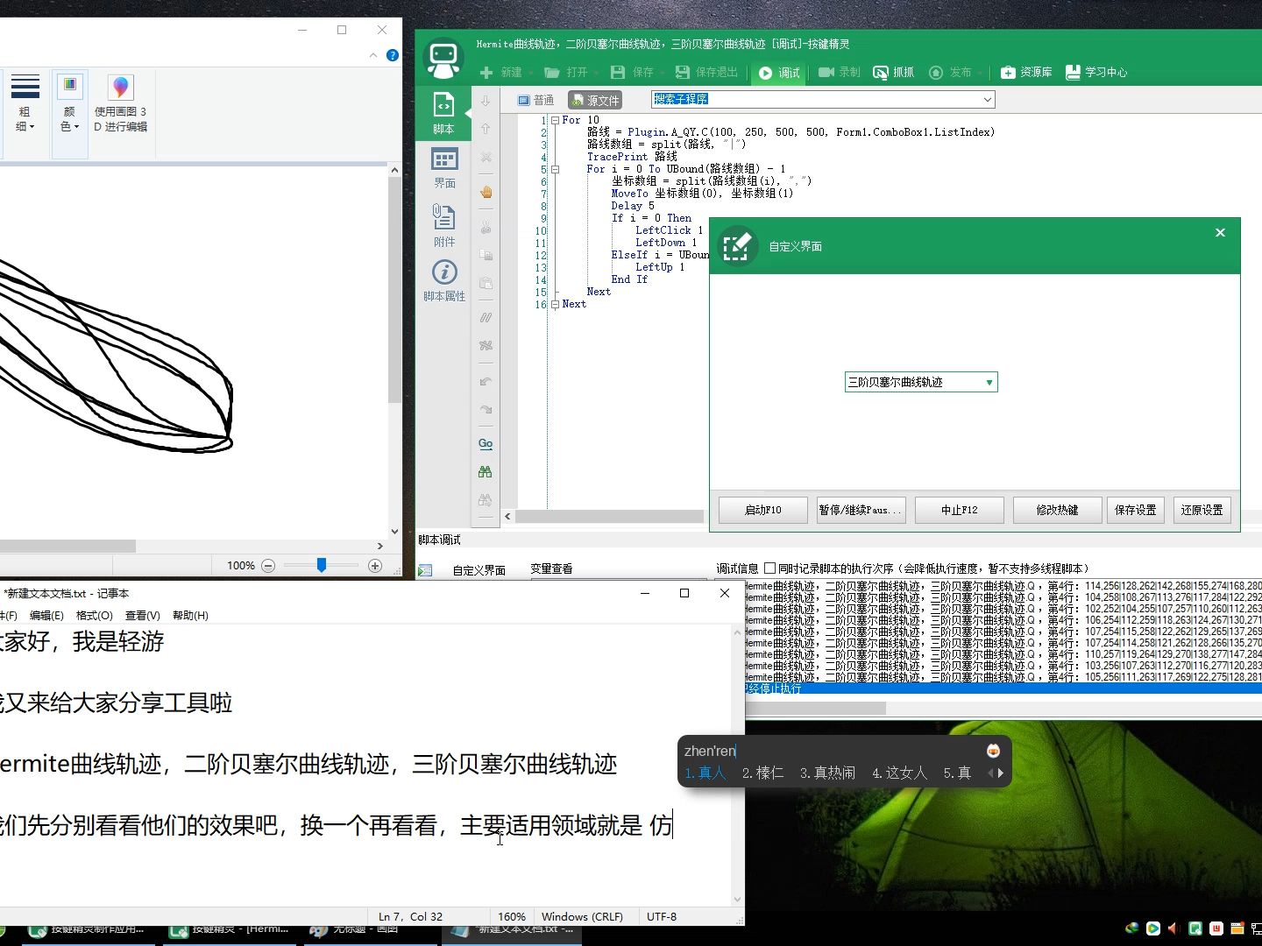Image resolution: width=1262 pixels, height=946 pixels.
Task: Switch the editor to 源文件 (Source) view
Action: (x=595, y=100)
